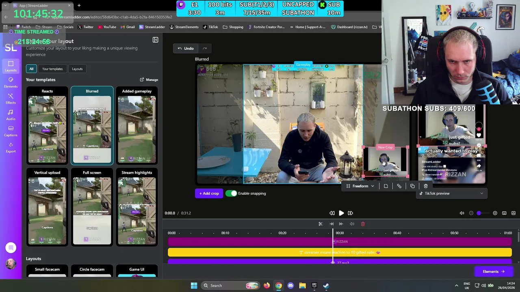Collapse the layout side panel
The width and height of the screenshot is (520, 292).
tap(155, 40)
